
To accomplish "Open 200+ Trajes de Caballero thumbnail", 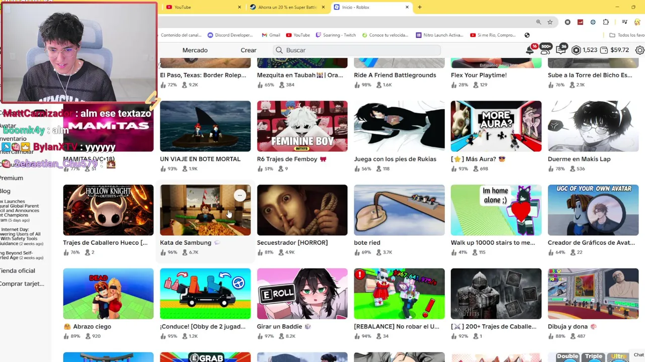I will (x=496, y=294).
